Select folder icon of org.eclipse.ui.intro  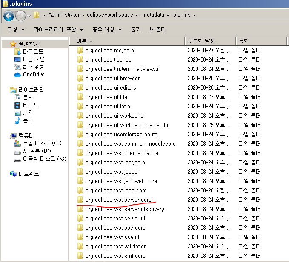[x=80, y=106]
